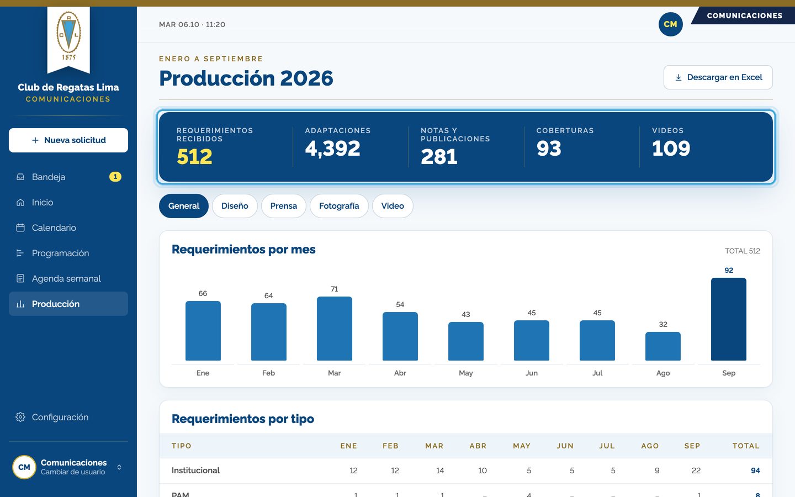Click the Programación timeline icon
This screenshot has height=497, width=795.
pos(20,253)
